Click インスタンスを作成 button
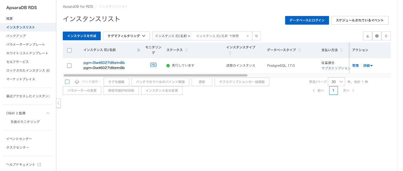The height and width of the screenshot is (171, 403). (x=82, y=36)
